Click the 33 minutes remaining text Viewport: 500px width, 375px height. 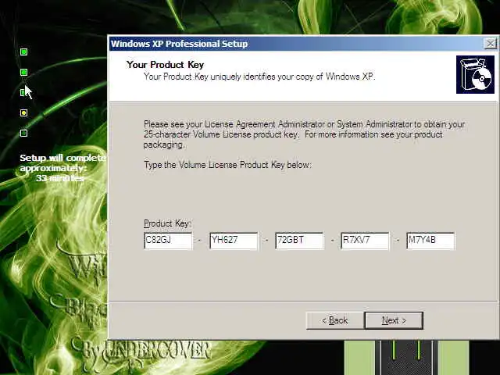(x=60, y=178)
